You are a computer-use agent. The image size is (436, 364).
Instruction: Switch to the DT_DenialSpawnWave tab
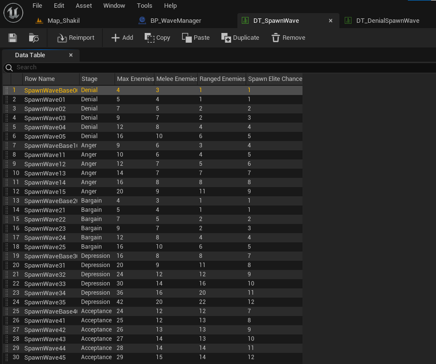coord(387,20)
